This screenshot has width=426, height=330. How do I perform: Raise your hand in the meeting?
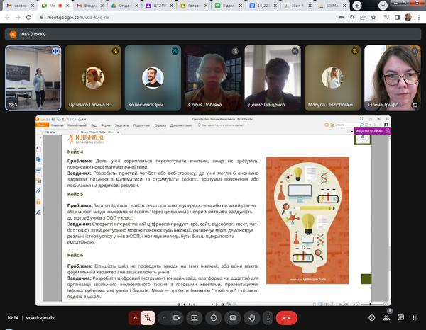coord(251,318)
